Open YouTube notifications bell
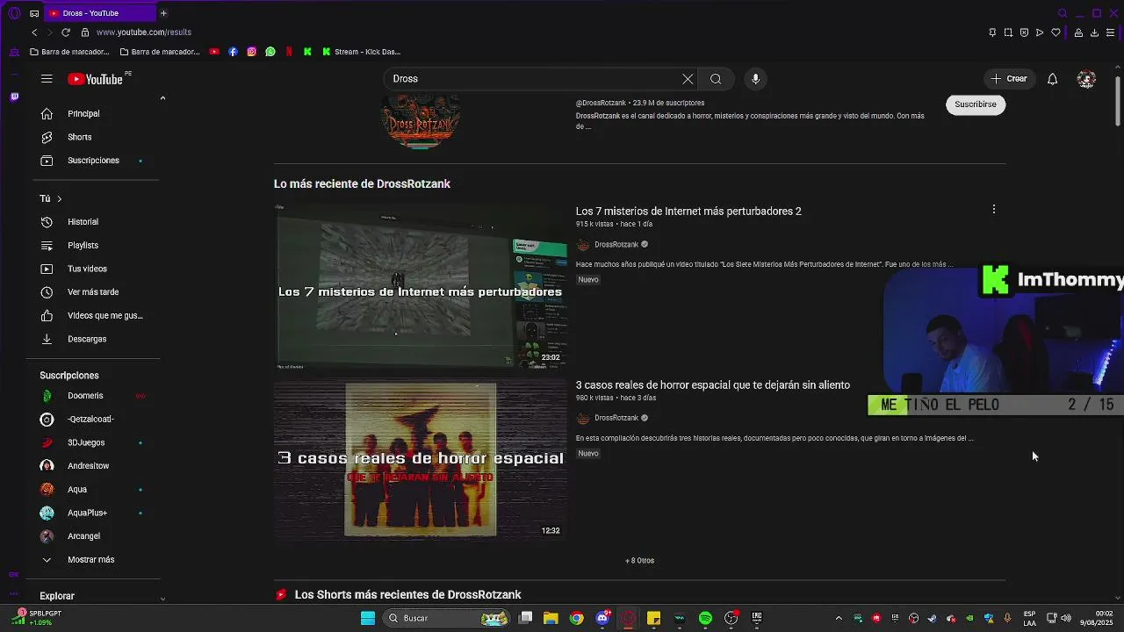 (1052, 79)
